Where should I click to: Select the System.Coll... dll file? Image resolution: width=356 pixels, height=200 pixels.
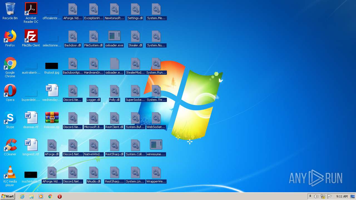pos(135,147)
